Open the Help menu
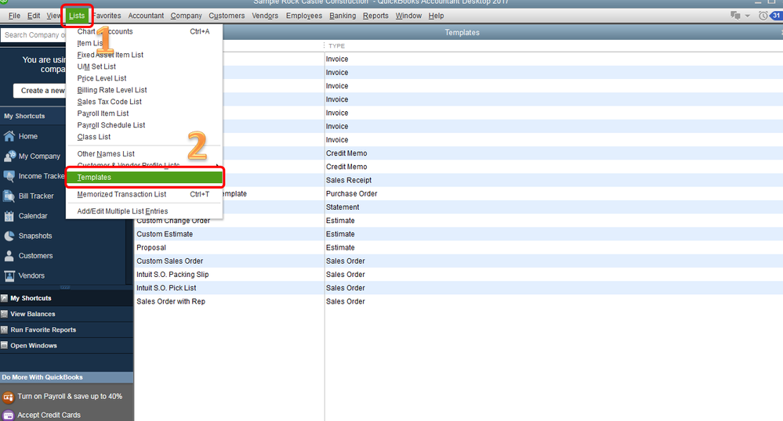783x421 pixels. (x=436, y=16)
